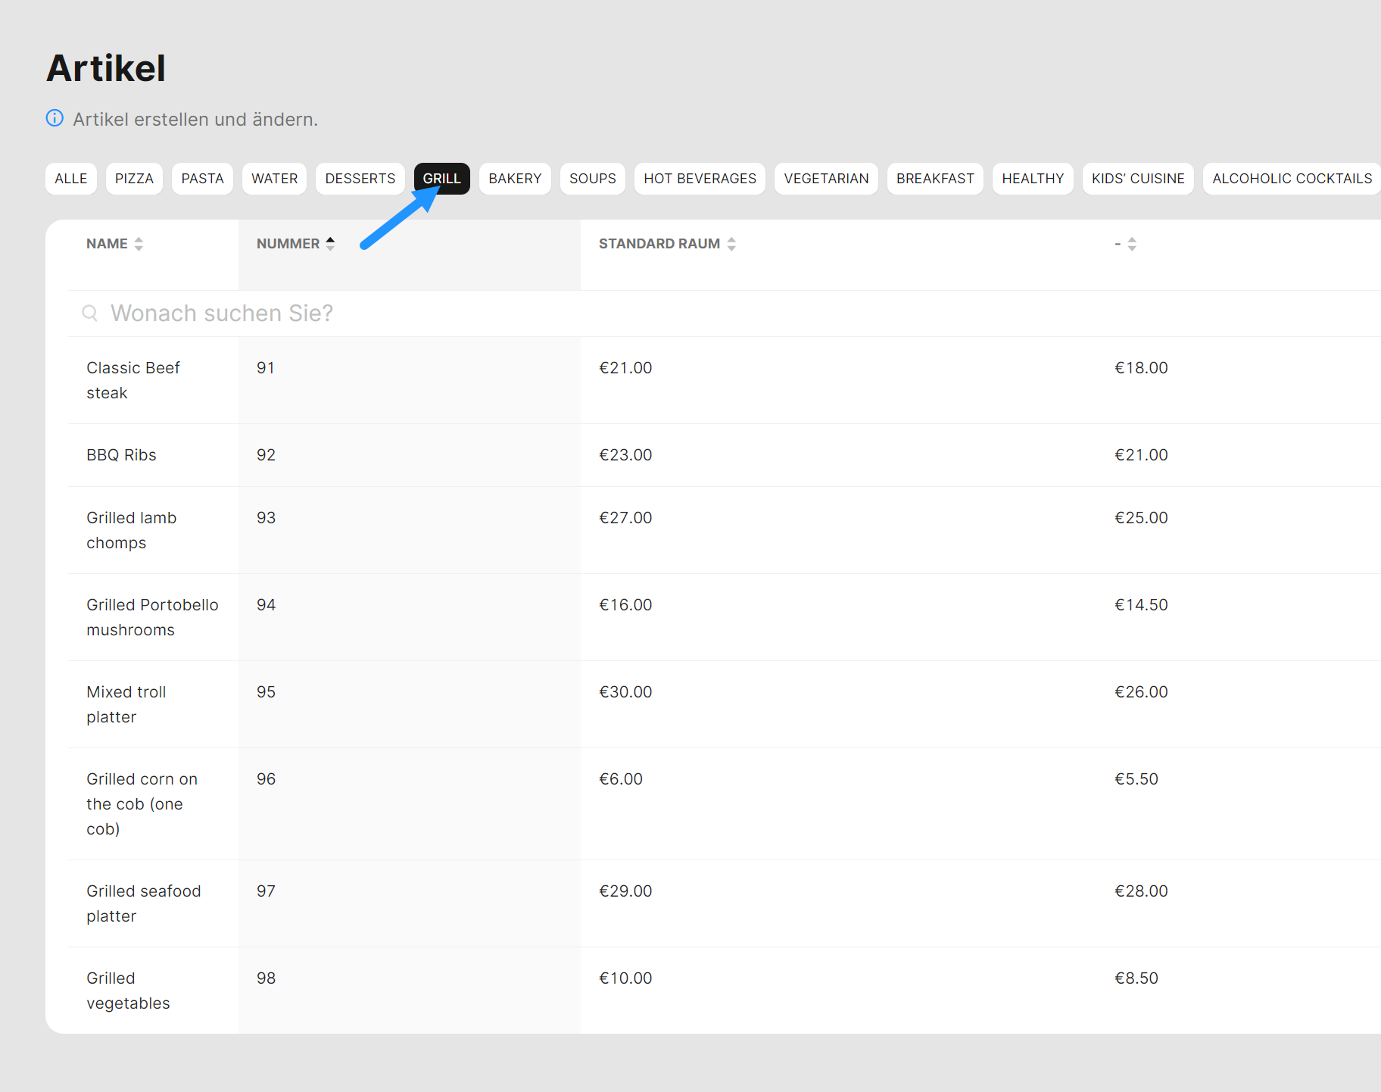Image resolution: width=1381 pixels, height=1092 pixels.
Task: Select the Grilled seafood platter row
Action: (x=143, y=903)
